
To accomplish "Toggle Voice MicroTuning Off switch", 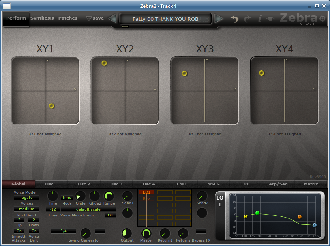I will (x=110, y=215).
